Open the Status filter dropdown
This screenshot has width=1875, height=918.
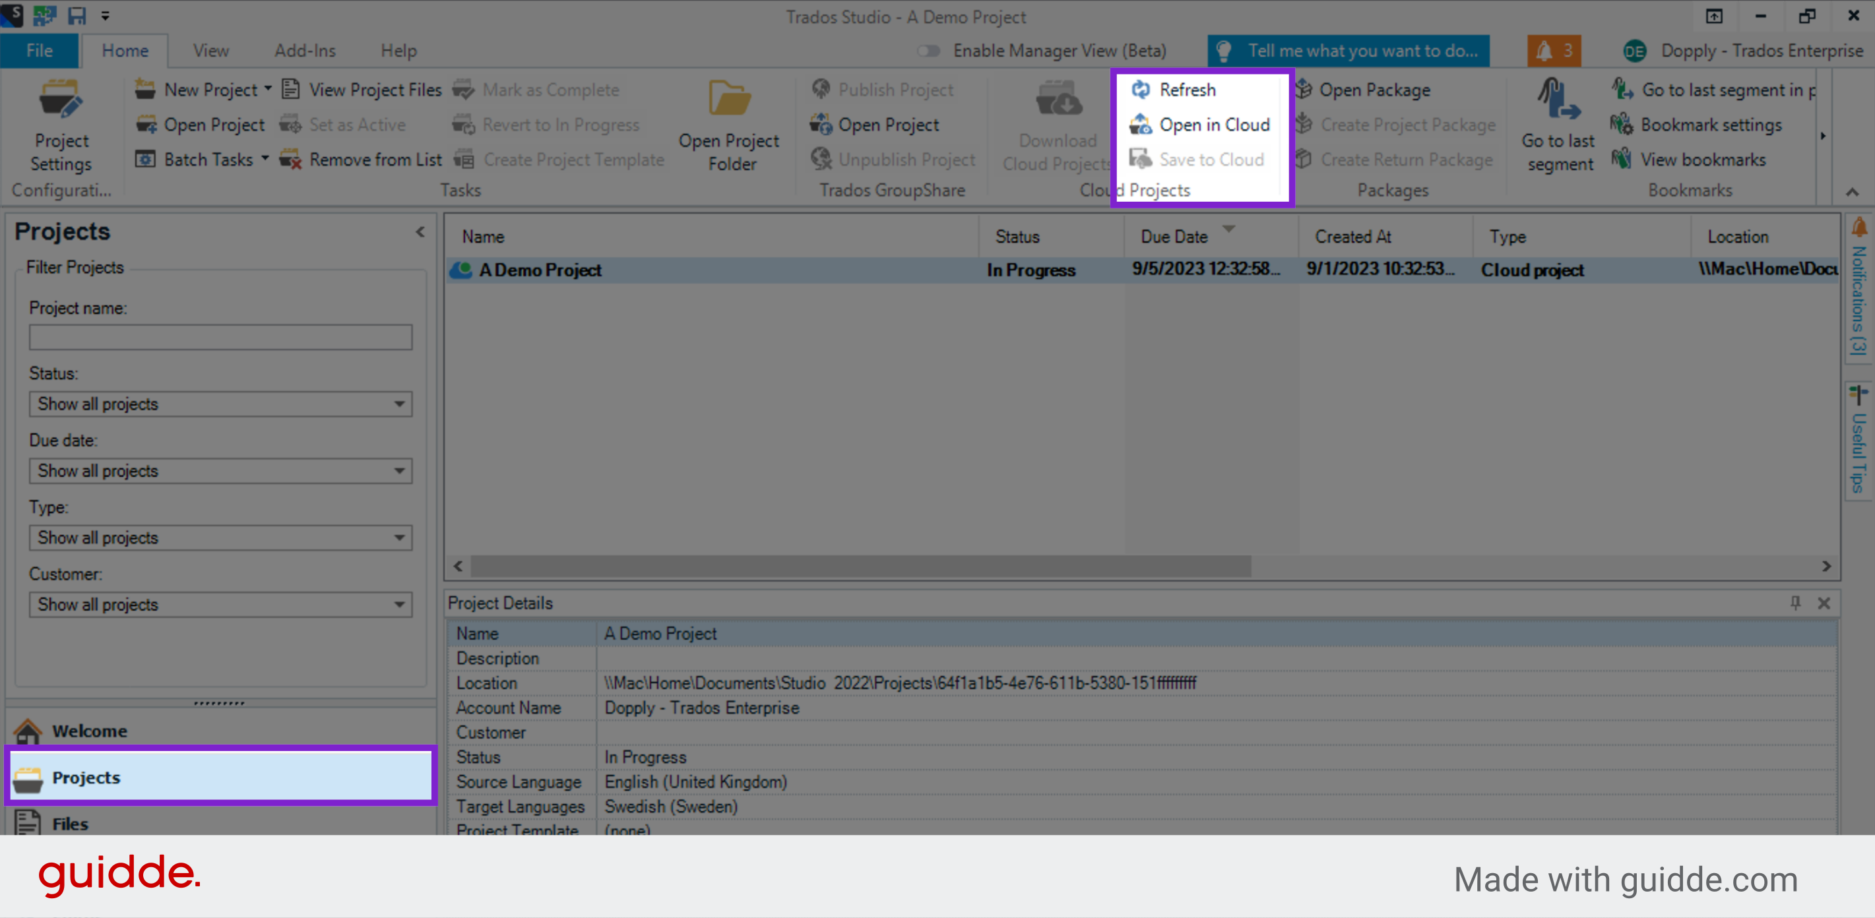[220, 404]
